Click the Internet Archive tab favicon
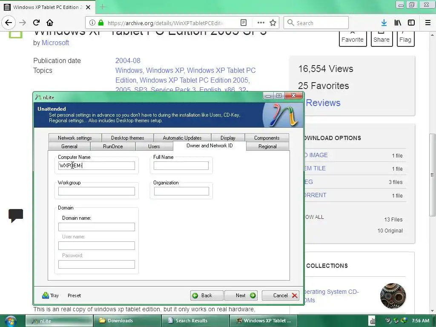This screenshot has height=327, width=436. pos(7,7)
